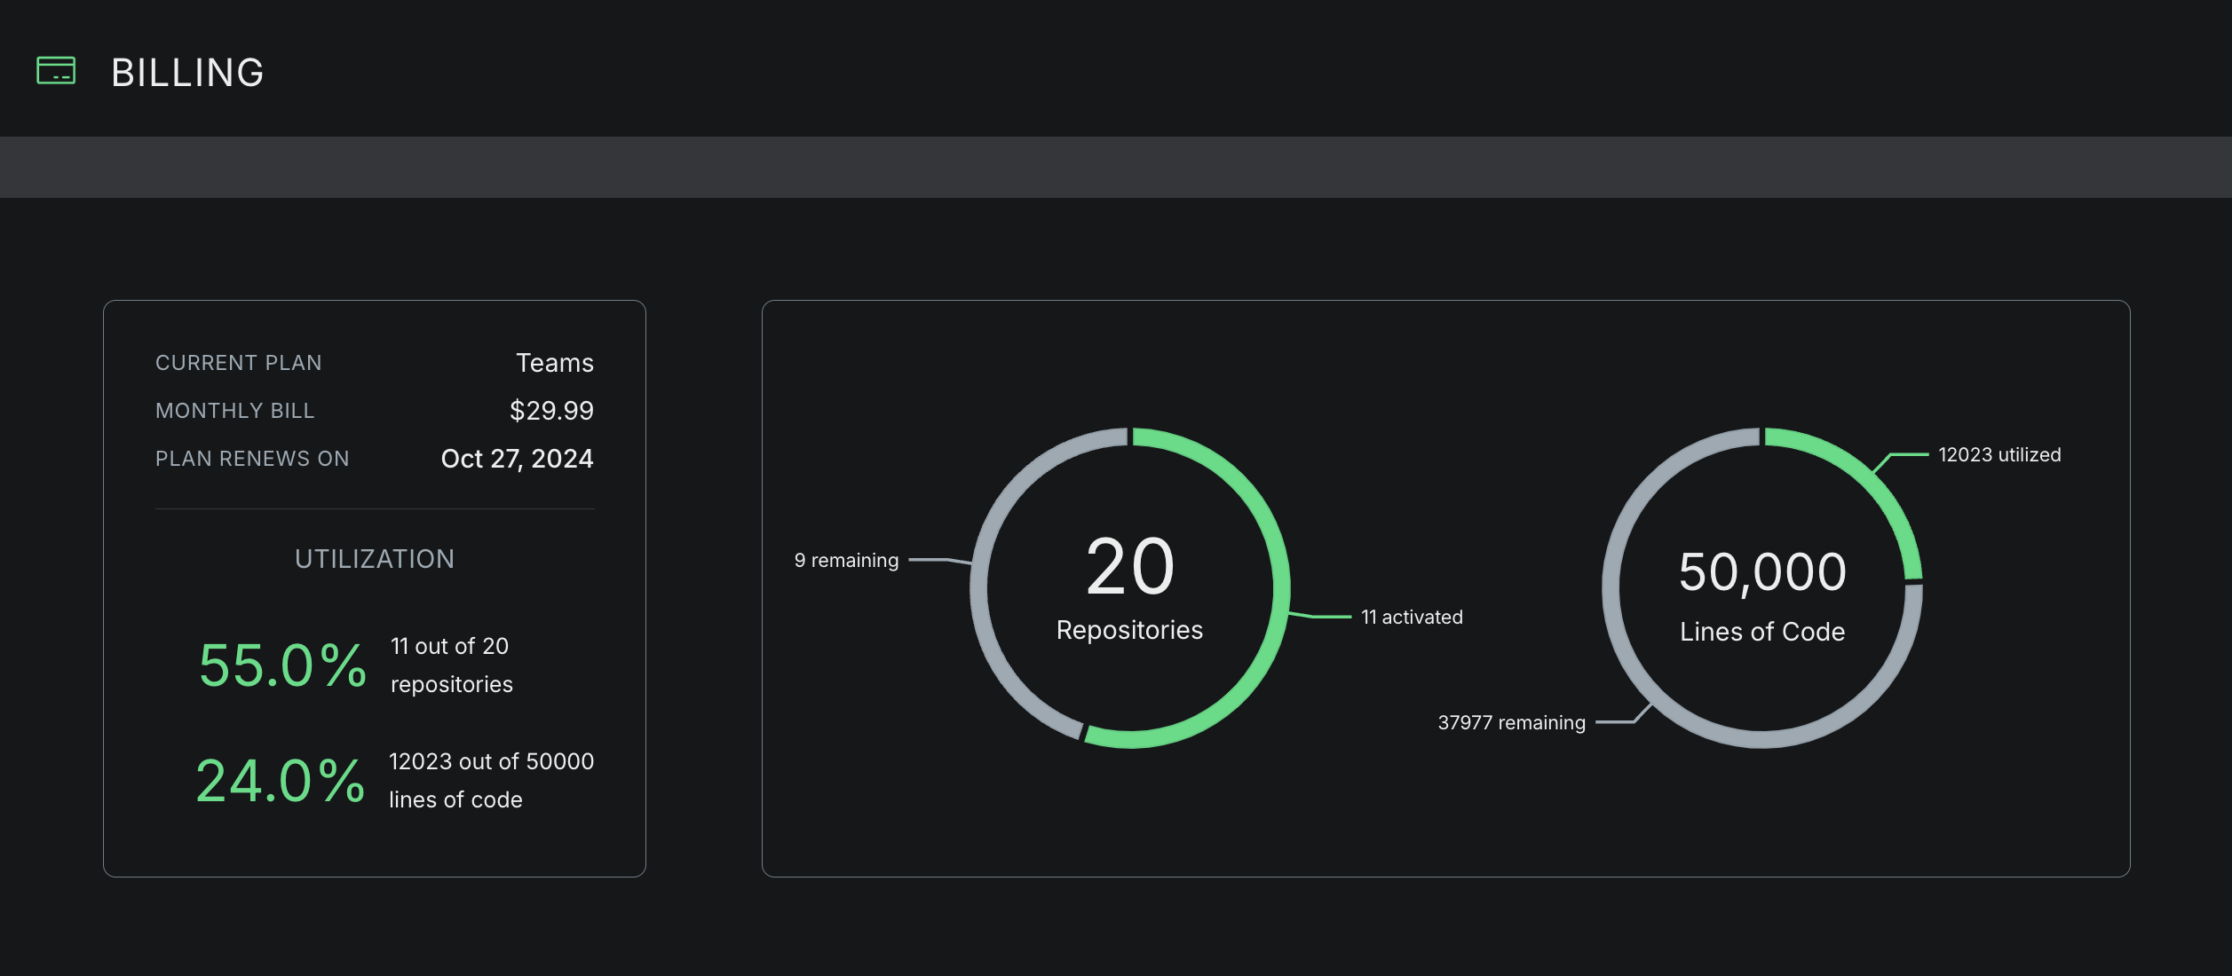Viewport: 2232px width, 976px height.
Task: Click the billing credit card icon
Action: [56, 71]
